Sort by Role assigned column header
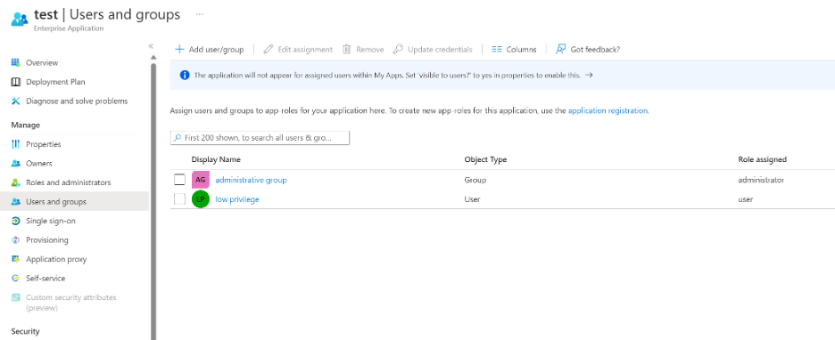Viewport: 835px width, 340px height. [x=762, y=159]
